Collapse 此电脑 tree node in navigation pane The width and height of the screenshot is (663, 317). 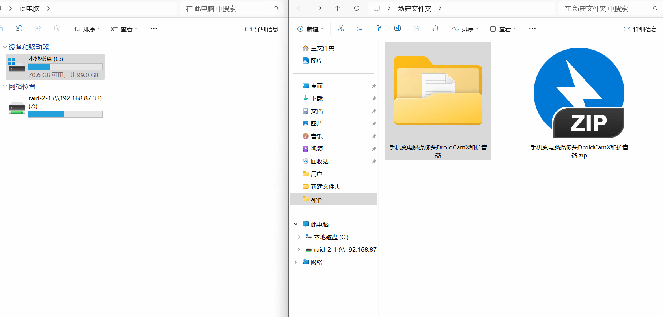tap(295, 224)
